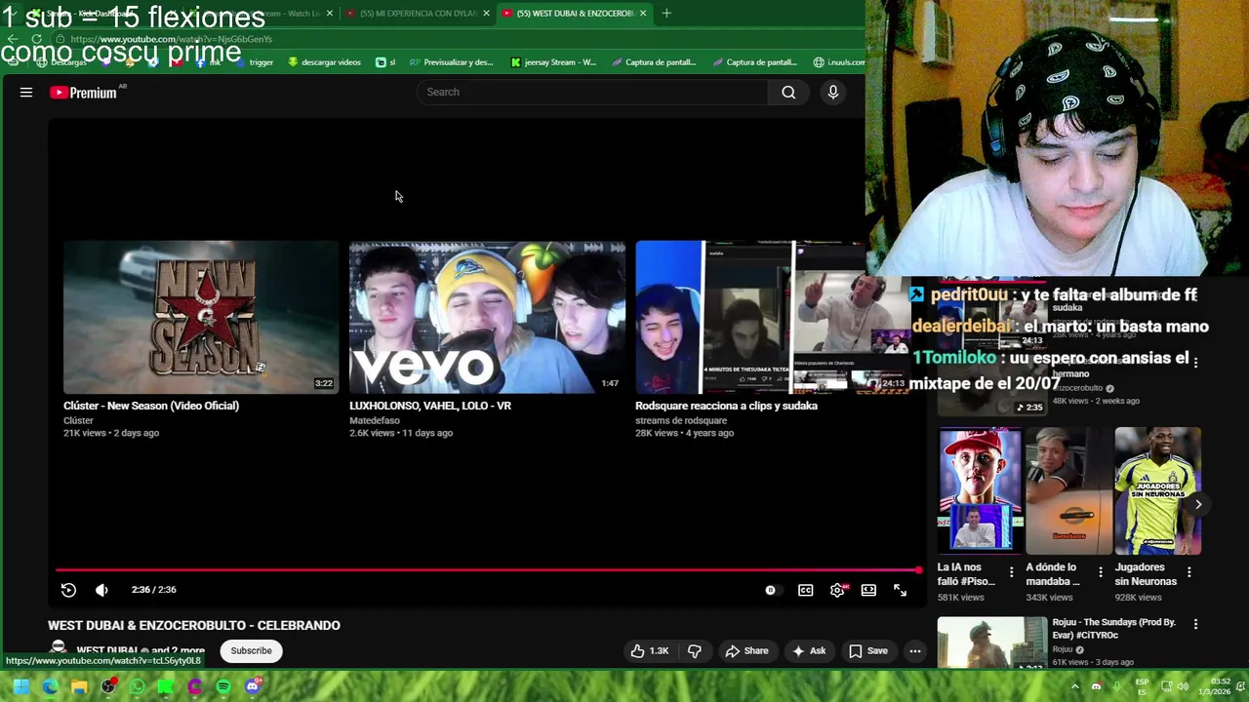Like the video (1.3K)

point(650,651)
